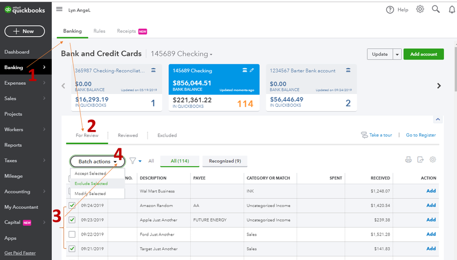
Task: Edit the 145689 Checking account pencil icon
Action: tap(252, 70)
